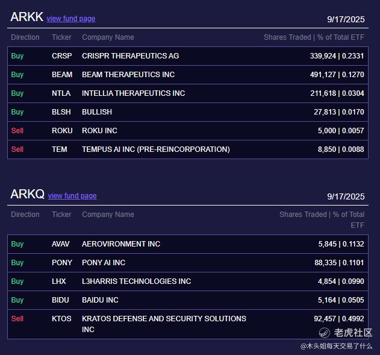The width and height of the screenshot is (380, 355).
Task: Click the value 5,845 | 0.1132
Action: pos(341,244)
